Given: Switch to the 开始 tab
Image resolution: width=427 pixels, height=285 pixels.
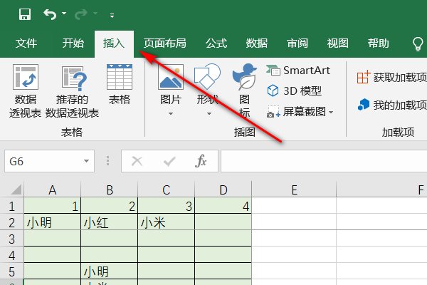Looking at the screenshot, I should [x=73, y=43].
